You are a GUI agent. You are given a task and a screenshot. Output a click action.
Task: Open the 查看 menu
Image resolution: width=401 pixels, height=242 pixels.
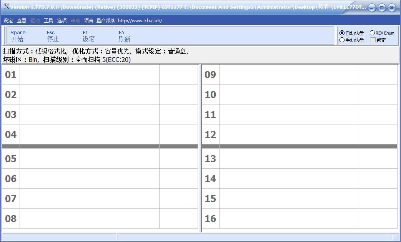pos(22,21)
